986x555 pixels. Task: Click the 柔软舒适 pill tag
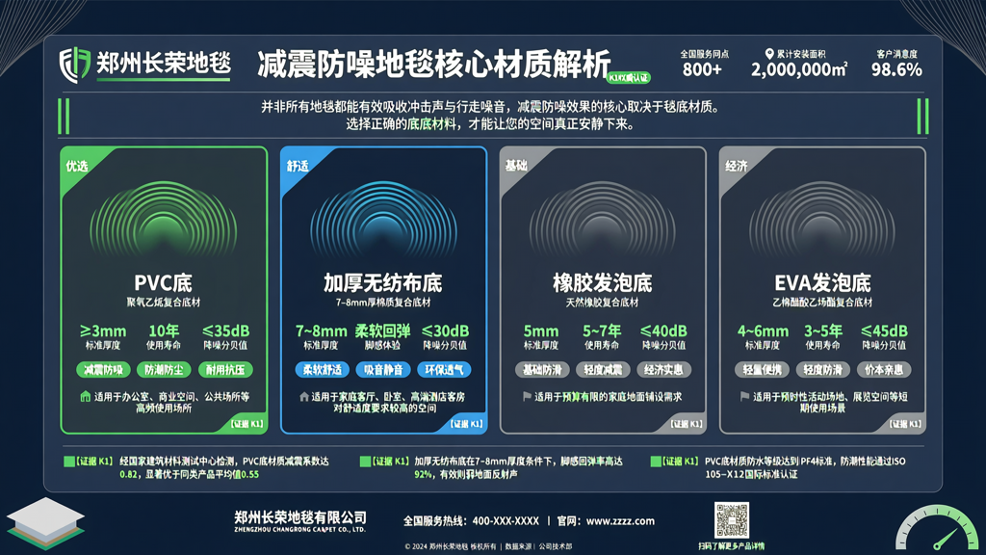pyautogui.click(x=322, y=370)
